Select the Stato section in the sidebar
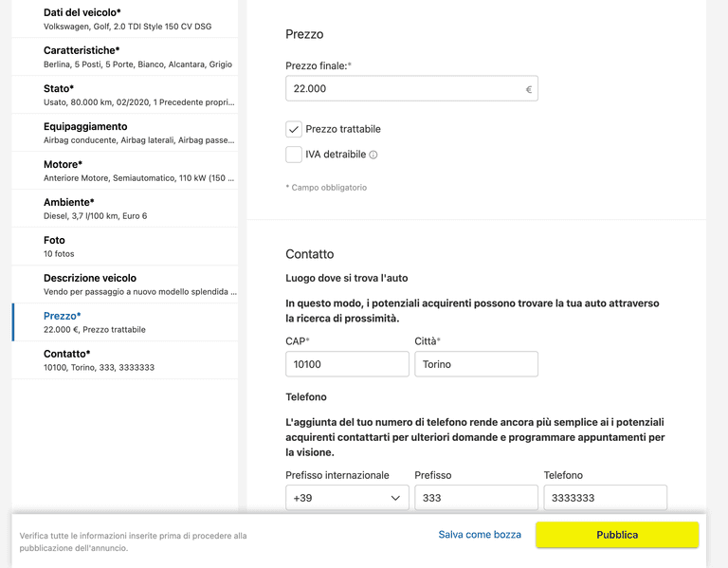Viewport: 728px width, 568px height. [125, 95]
